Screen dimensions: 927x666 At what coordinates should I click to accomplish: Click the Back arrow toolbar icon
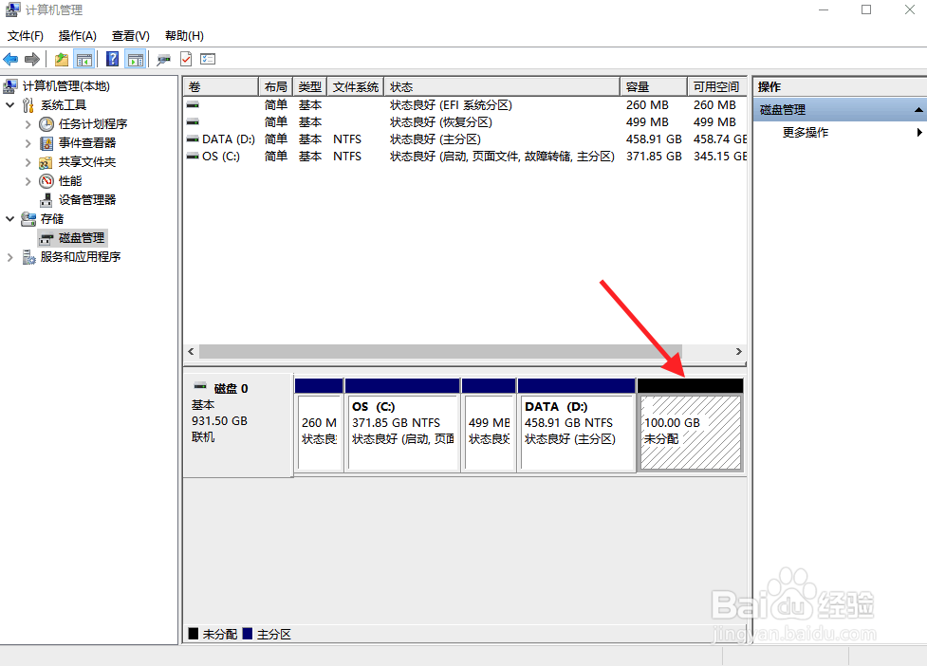click(x=10, y=59)
